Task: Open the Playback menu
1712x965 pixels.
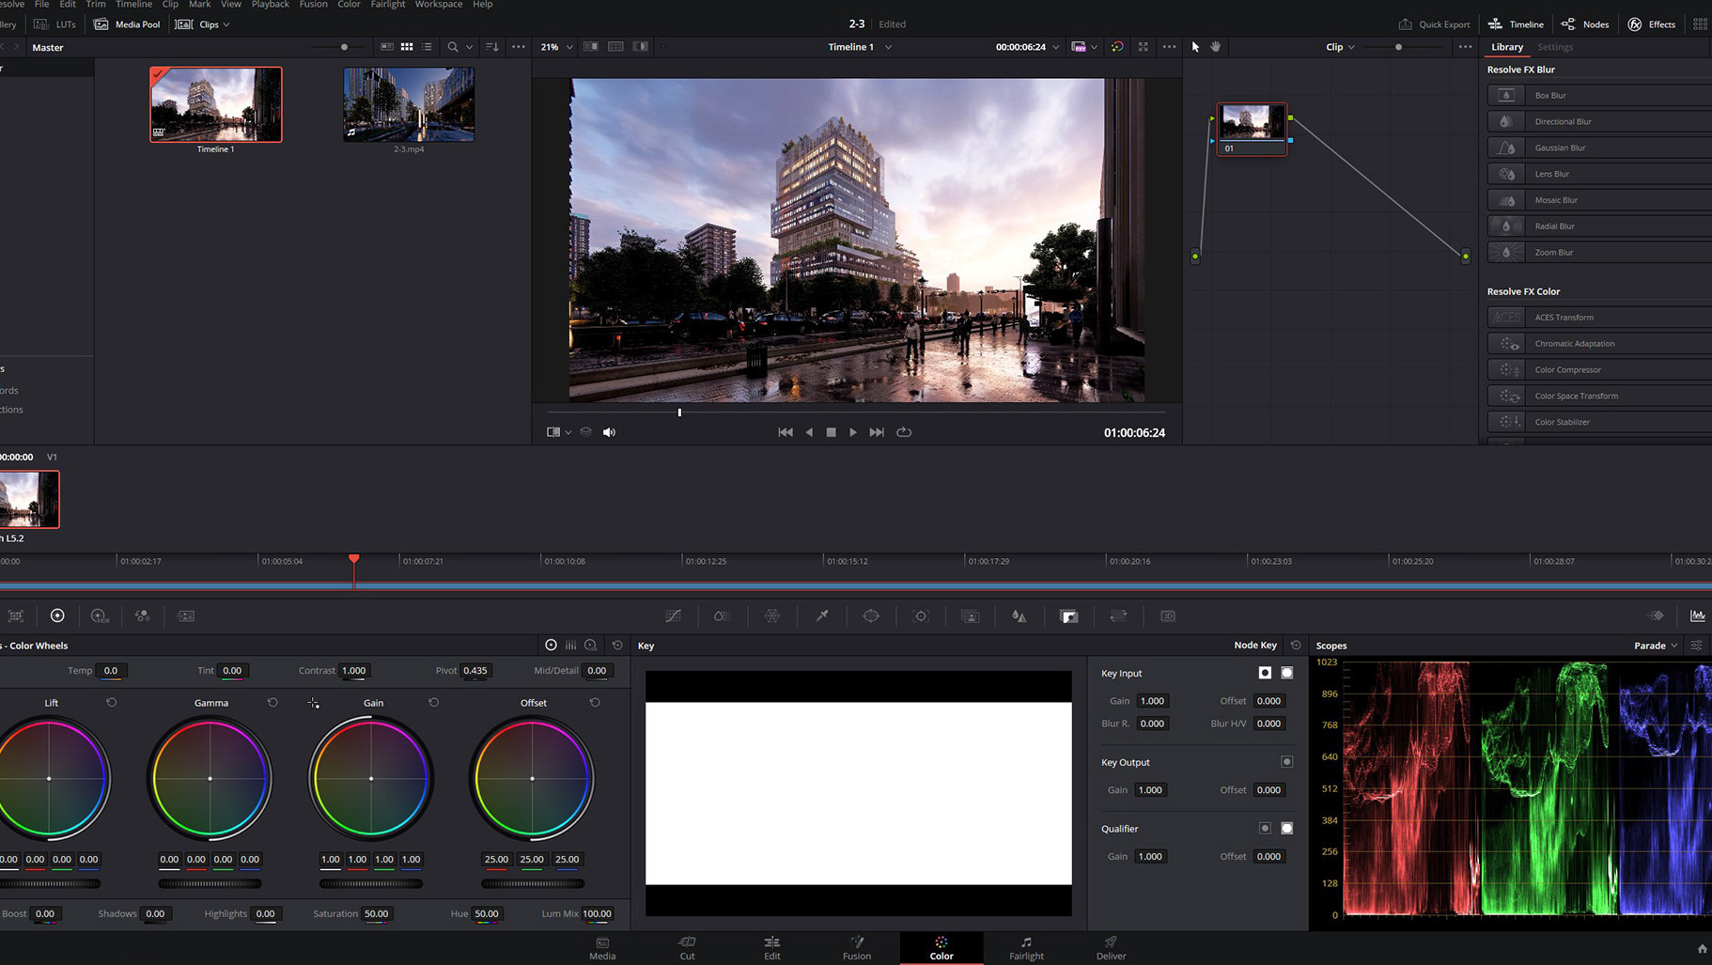Action: (x=270, y=5)
